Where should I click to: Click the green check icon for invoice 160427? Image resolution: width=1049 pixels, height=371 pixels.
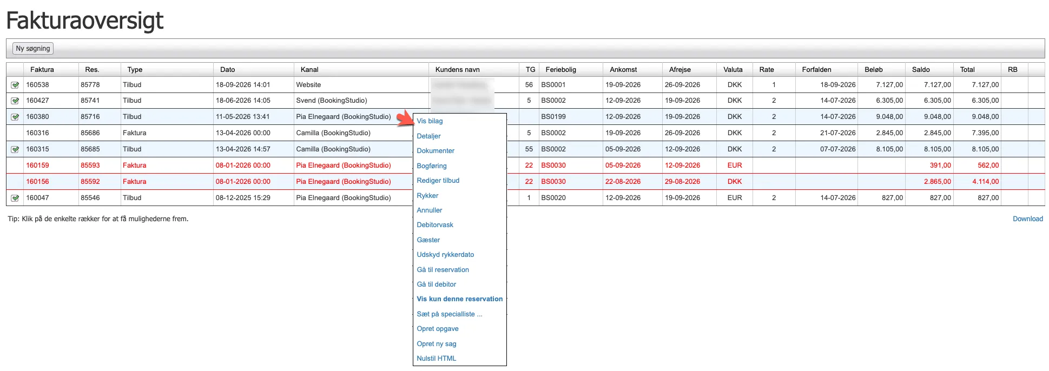(15, 101)
